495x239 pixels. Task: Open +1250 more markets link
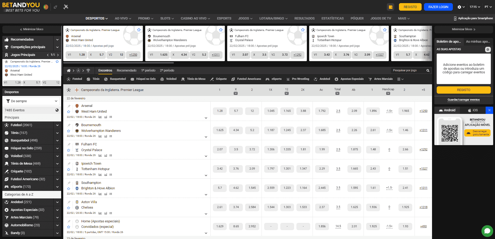pyautogui.click(x=423, y=111)
